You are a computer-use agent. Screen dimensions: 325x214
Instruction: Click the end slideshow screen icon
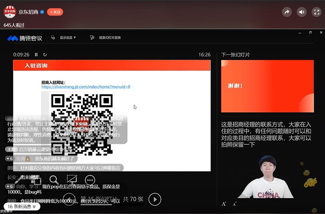point(92,37)
